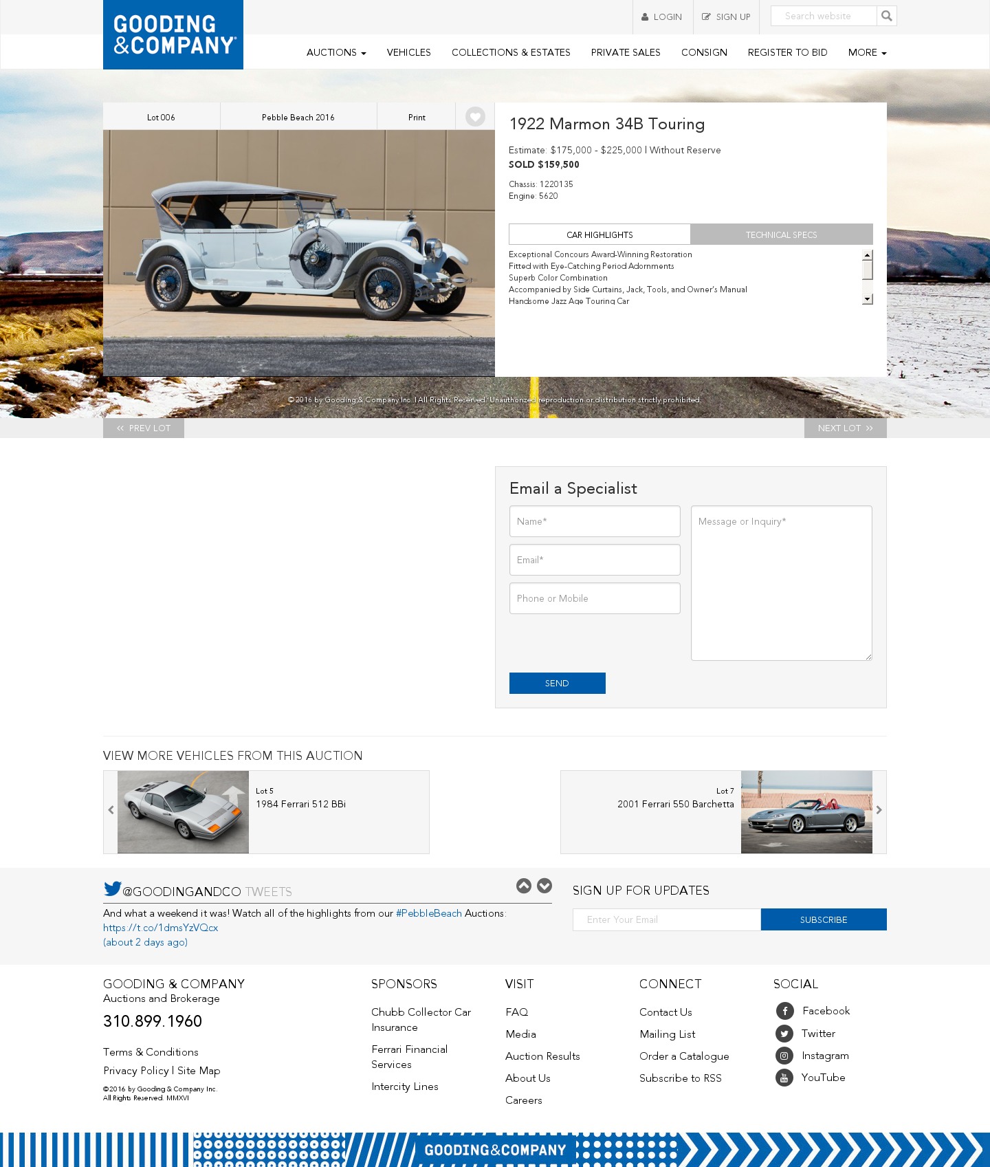Click the Lot 006 label
The width and height of the screenshot is (990, 1167).
point(161,117)
